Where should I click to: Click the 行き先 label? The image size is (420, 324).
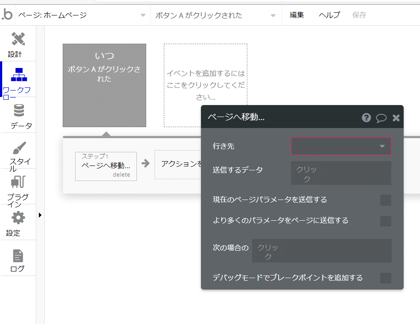click(223, 146)
